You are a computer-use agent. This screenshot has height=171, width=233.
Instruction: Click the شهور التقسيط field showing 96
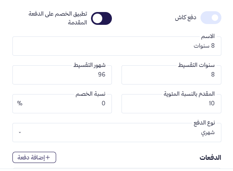(62, 75)
